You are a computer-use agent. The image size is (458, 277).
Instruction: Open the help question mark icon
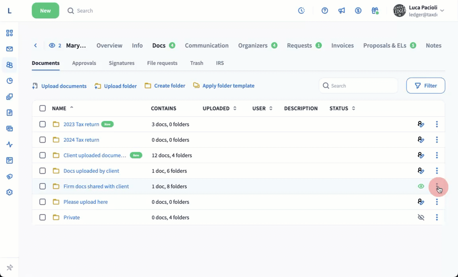[325, 11]
